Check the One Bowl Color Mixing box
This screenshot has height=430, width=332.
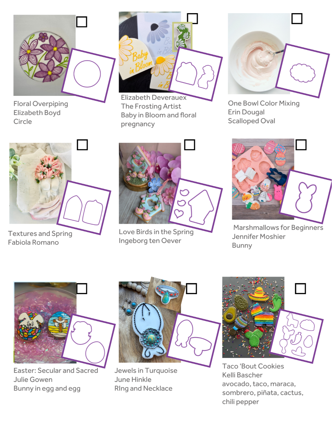click(297, 19)
